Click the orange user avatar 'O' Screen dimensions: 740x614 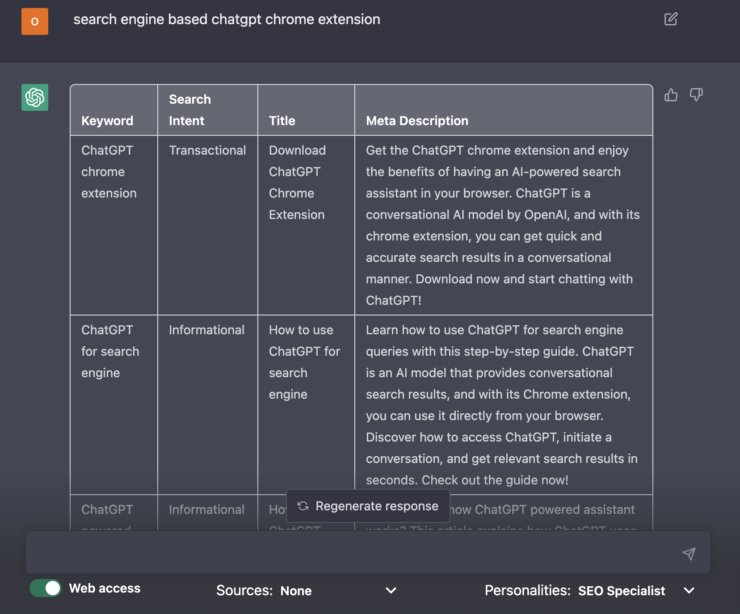(x=35, y=21)
